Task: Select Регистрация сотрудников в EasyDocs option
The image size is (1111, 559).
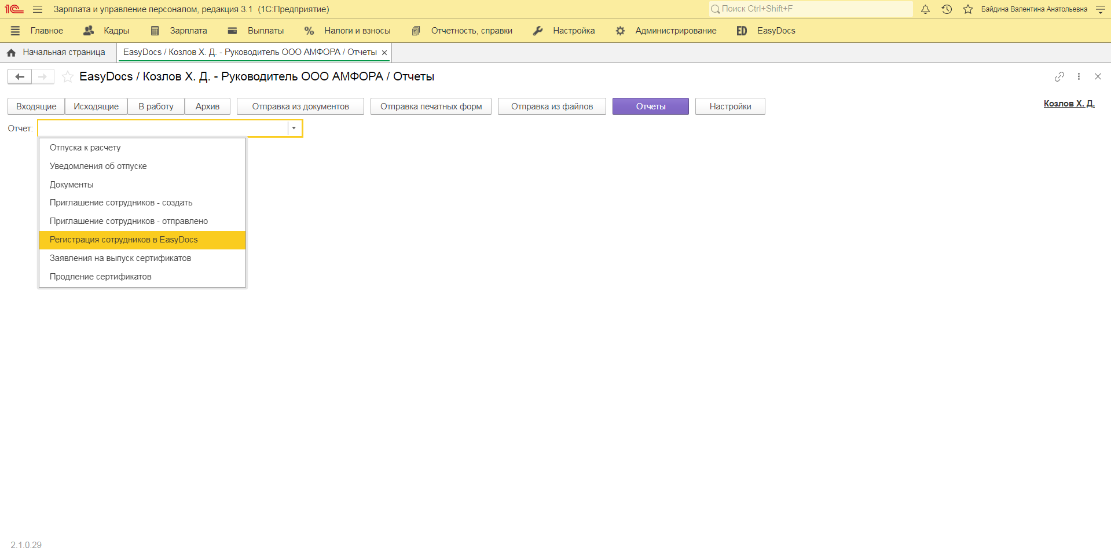Action: [124, 240]
